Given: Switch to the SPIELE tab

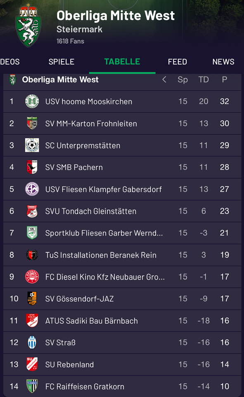Looking at the screenshot, I should pyautogui.click(x=62, y=62).
